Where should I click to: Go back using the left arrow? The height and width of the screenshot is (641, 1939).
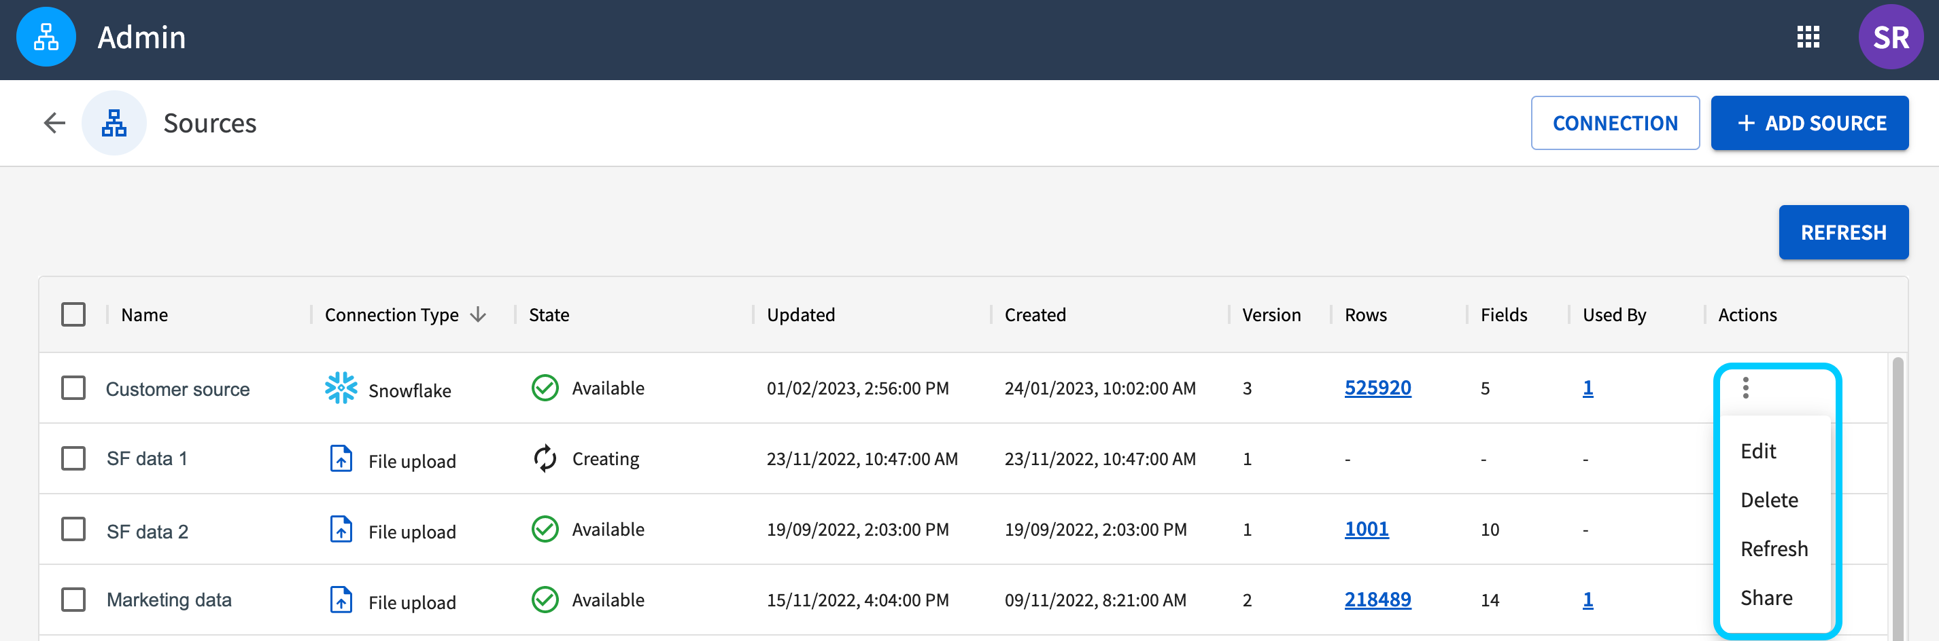(x=55, y=122)
